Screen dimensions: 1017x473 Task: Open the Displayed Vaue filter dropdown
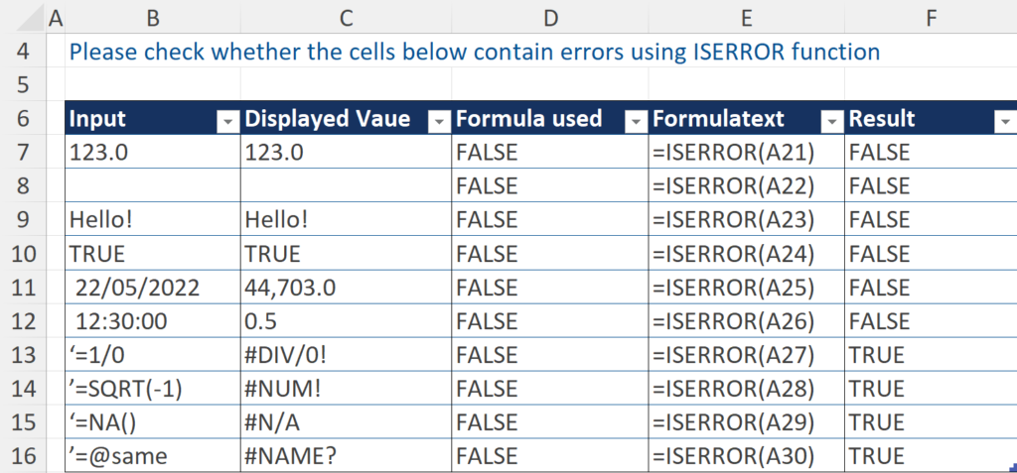[438, 120]
